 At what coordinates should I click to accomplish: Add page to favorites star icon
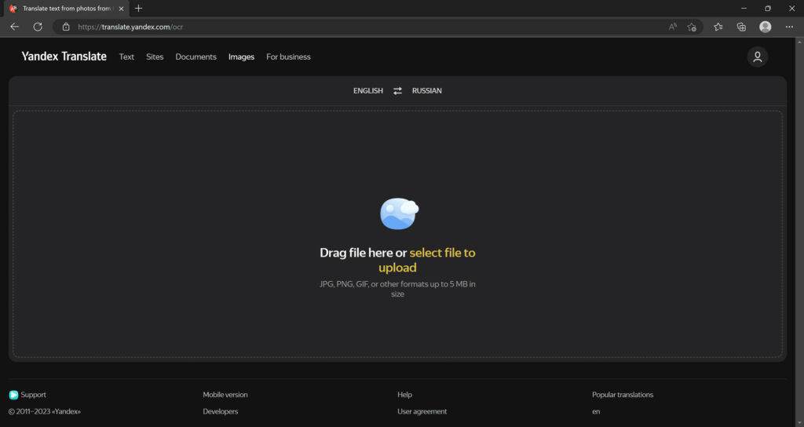click(692, 27)
